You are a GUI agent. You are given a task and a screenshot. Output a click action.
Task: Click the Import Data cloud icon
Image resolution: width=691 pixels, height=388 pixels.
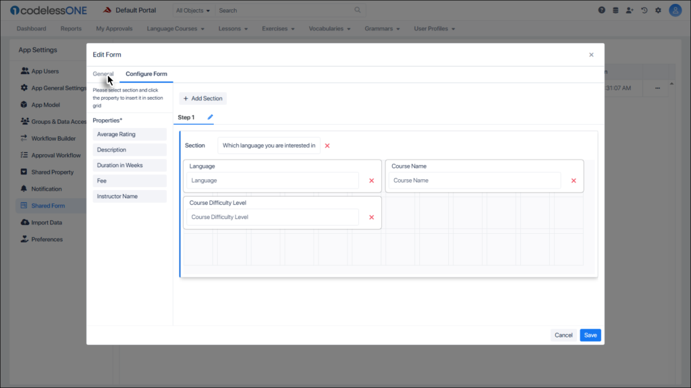click(x=25, y=222)
